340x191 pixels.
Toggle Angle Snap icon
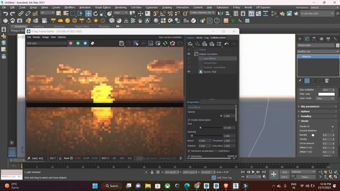click(x=163, y=14)
